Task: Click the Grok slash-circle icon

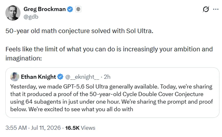Action: click(206, 9)
